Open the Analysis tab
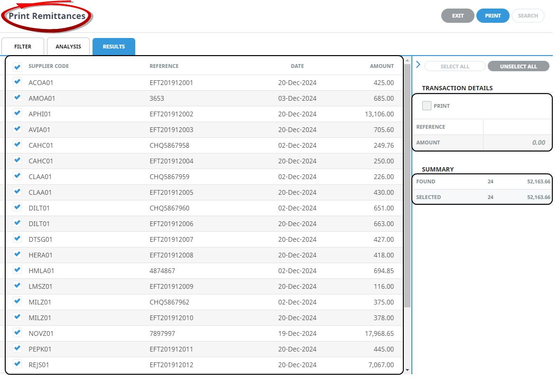This screenshot has height=380, width=558. pos(68,47)
